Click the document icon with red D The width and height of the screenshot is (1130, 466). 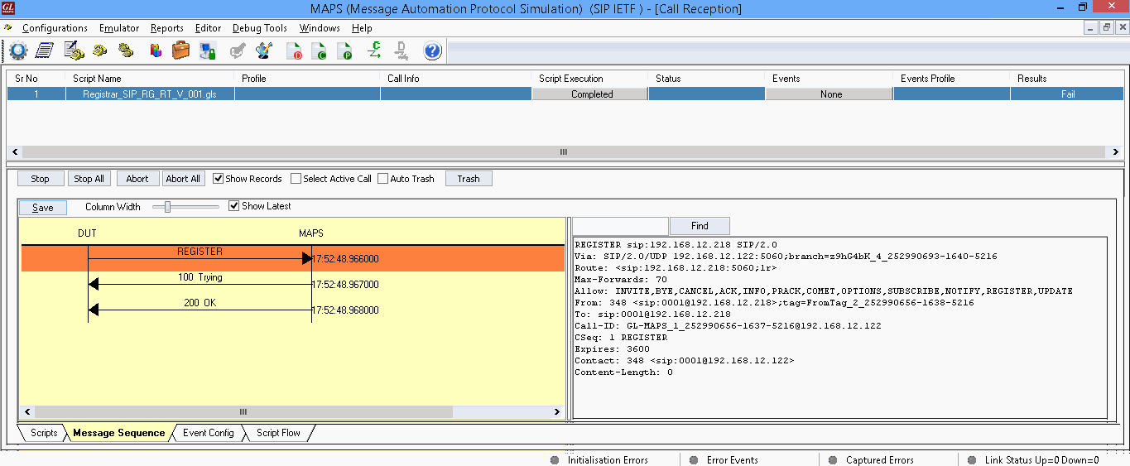pos(294,50)
